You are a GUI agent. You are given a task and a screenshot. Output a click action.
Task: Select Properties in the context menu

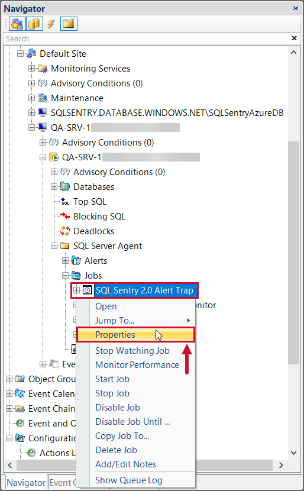coord(135,335)
